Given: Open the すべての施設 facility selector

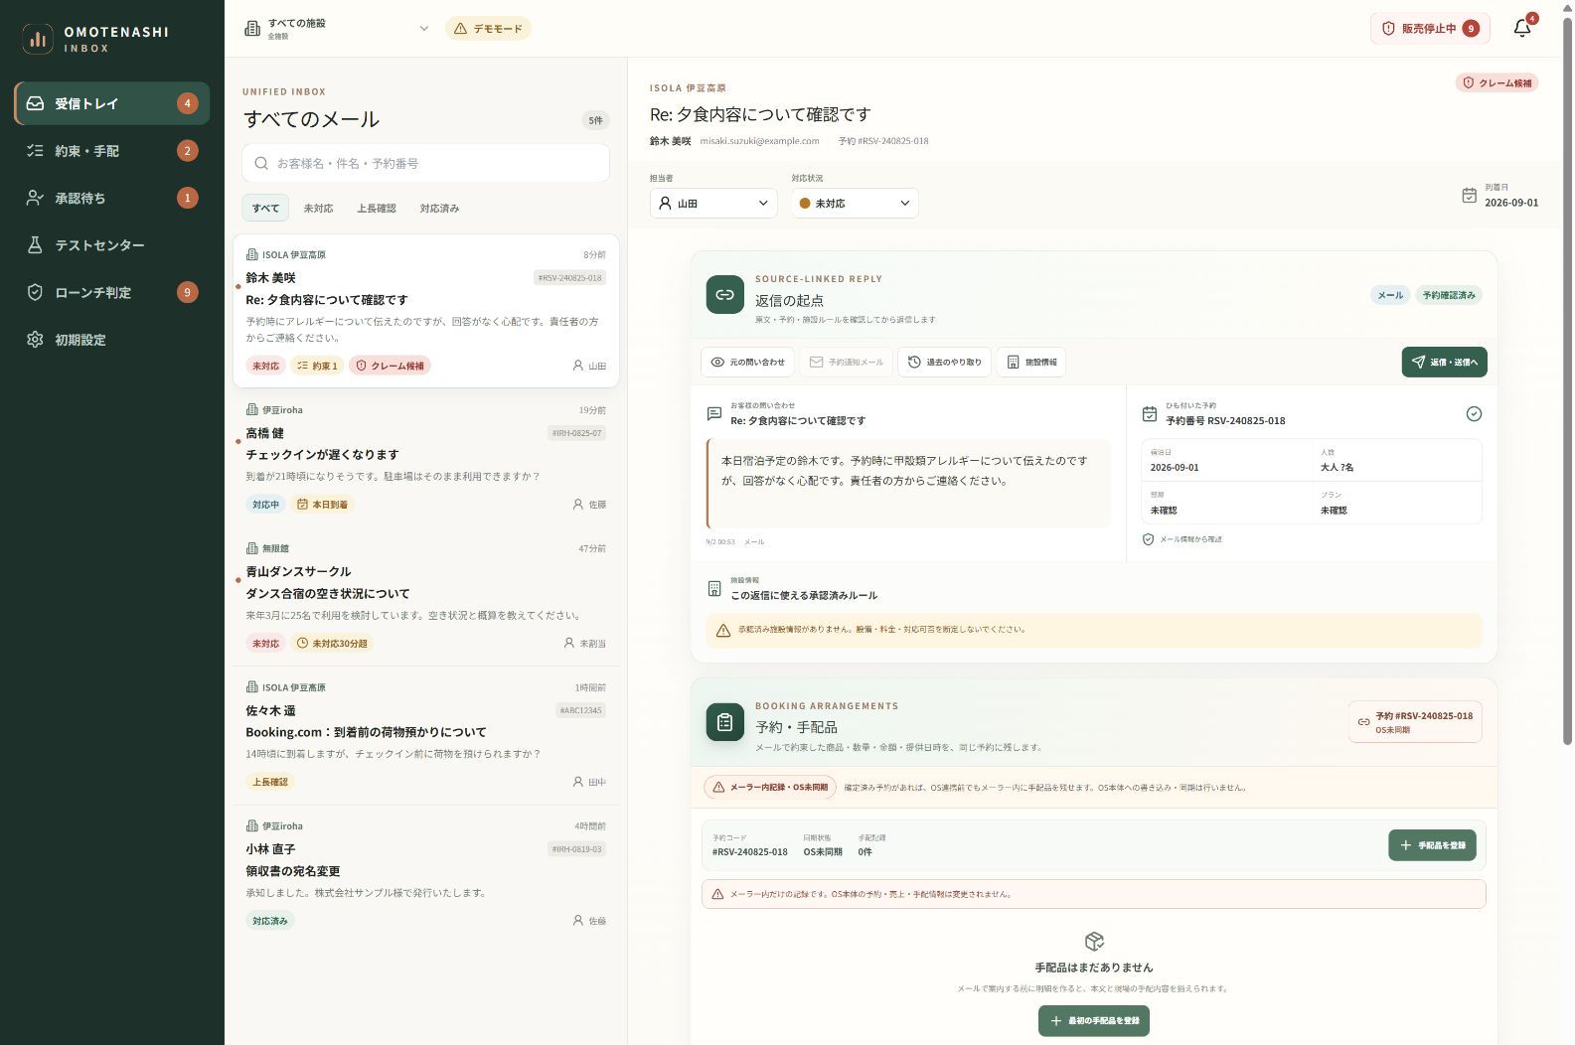Looking at the screenshot, I should point(337,29).
